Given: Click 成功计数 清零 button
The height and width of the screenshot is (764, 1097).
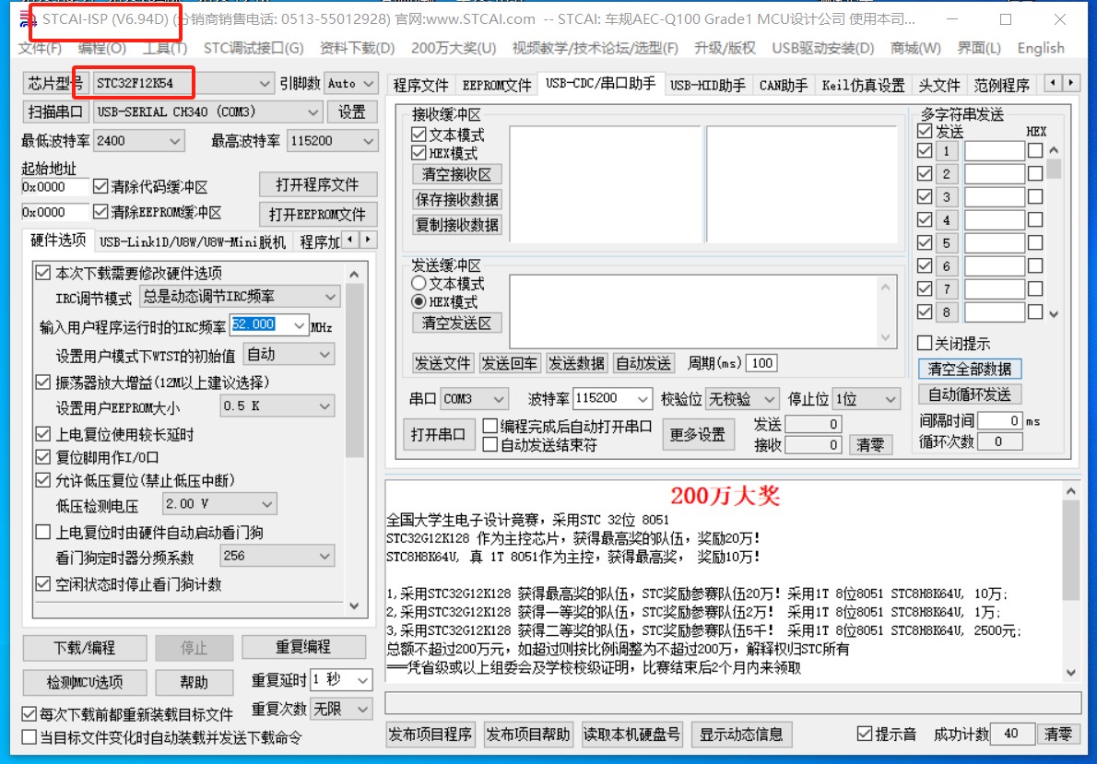Looking at the screenshot, I should click(1057, 734).
